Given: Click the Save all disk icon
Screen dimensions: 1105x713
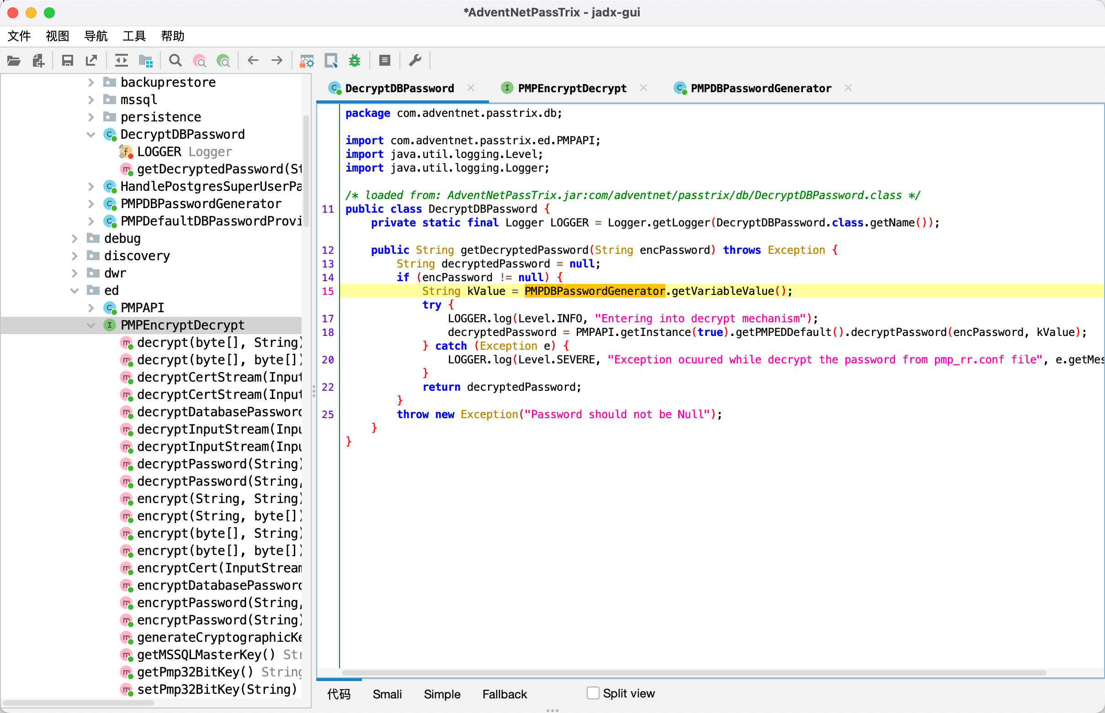Looking at the screenshot, I should coord(68,61).
